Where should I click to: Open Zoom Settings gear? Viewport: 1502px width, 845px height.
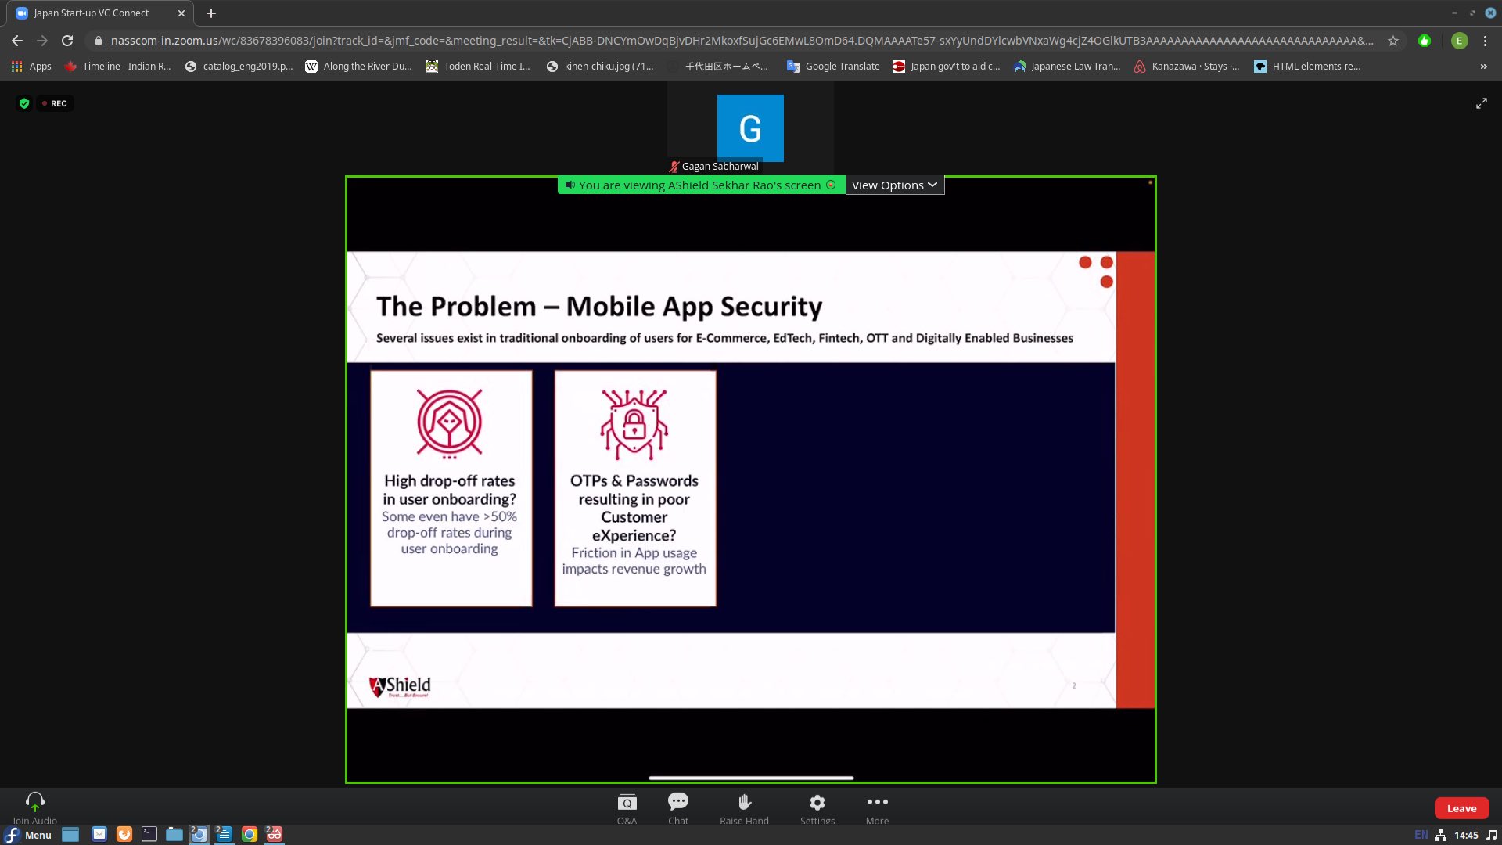pyautogui.click(x=817, y=804)
